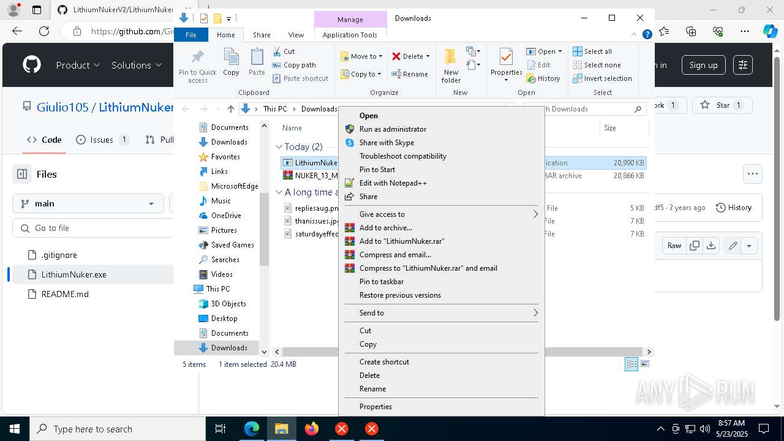The width and height of the screenshot is (784, 441).
Task: Click Select none in ribbon
Action: tap(597, 65)
